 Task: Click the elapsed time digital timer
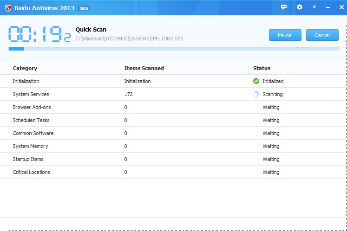point(39,34)
